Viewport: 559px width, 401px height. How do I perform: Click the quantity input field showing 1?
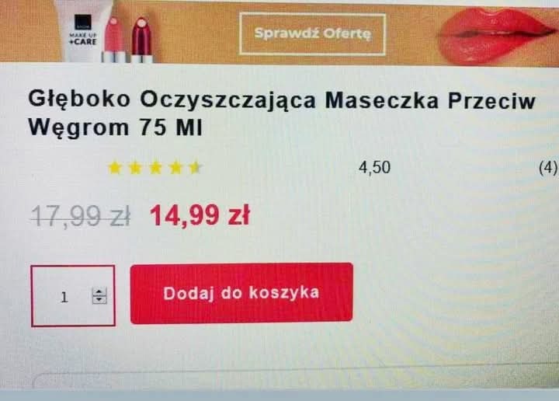click(x=73, y=296)
